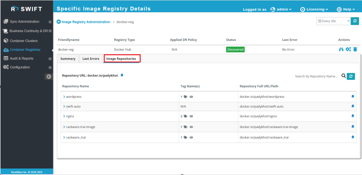
Task: Click the Docker Hub registry type cell
Action: pos(123,49)
